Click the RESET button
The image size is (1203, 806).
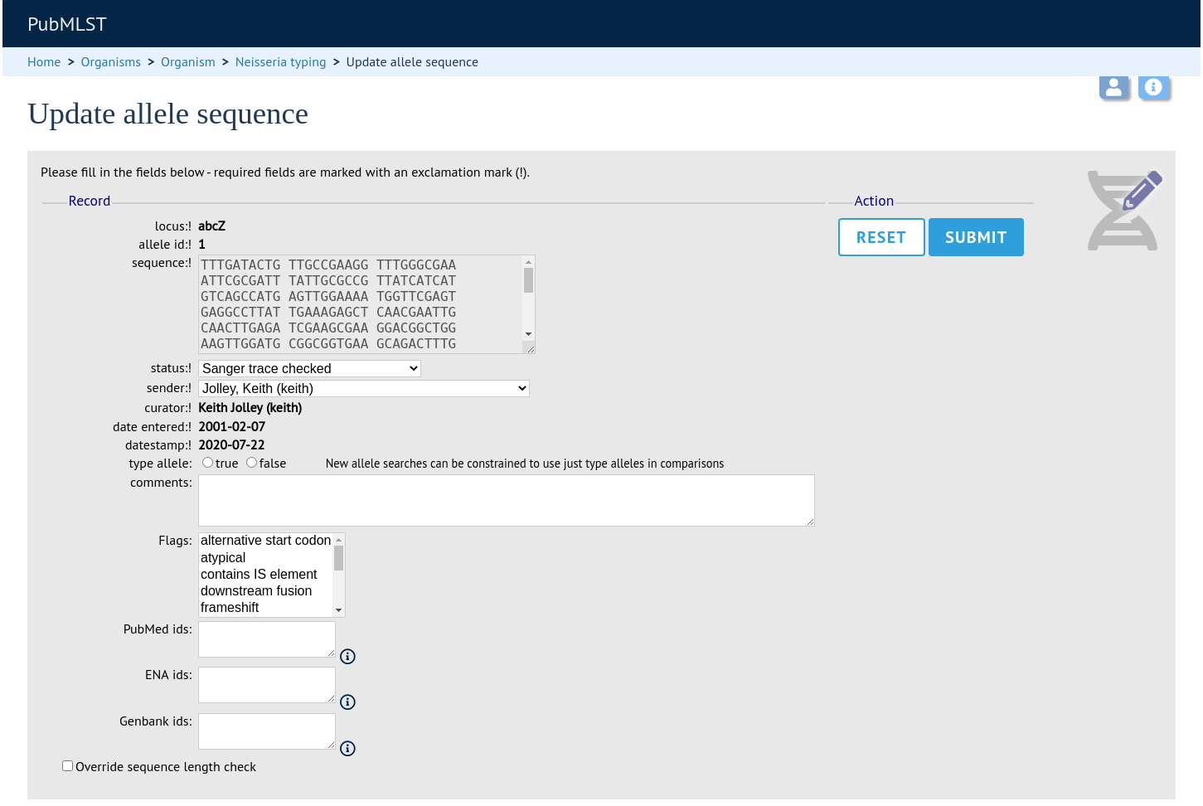(881, 237)
